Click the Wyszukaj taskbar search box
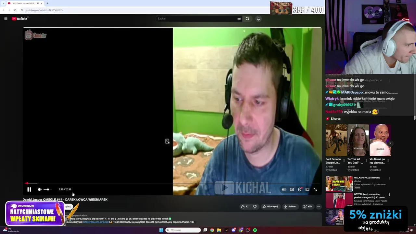This screenshot has height=234, width=416. pos(183,230)
